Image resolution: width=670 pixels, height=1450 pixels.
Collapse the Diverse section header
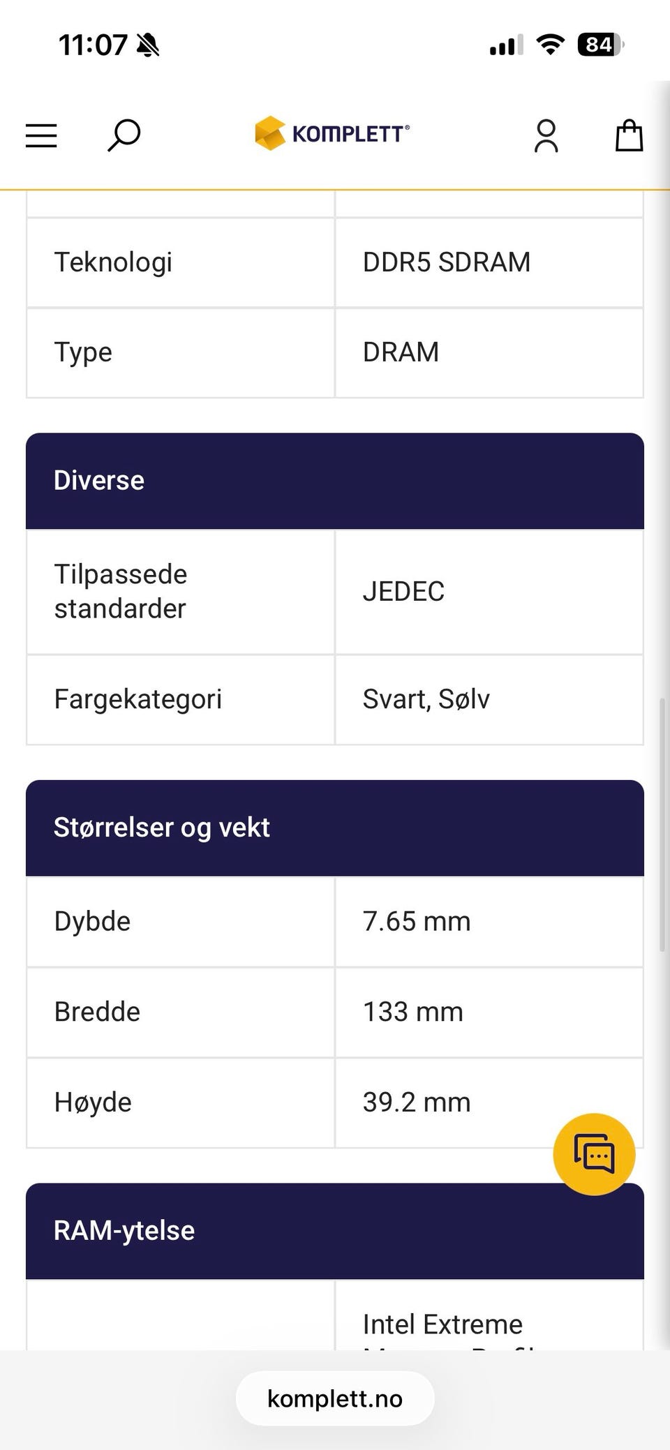point(335,481)
